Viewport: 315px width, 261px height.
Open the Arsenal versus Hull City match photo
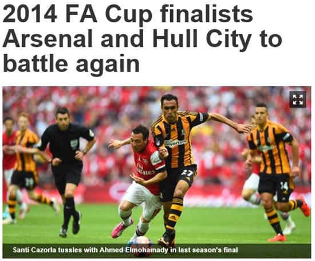click(x=157, y=172)
